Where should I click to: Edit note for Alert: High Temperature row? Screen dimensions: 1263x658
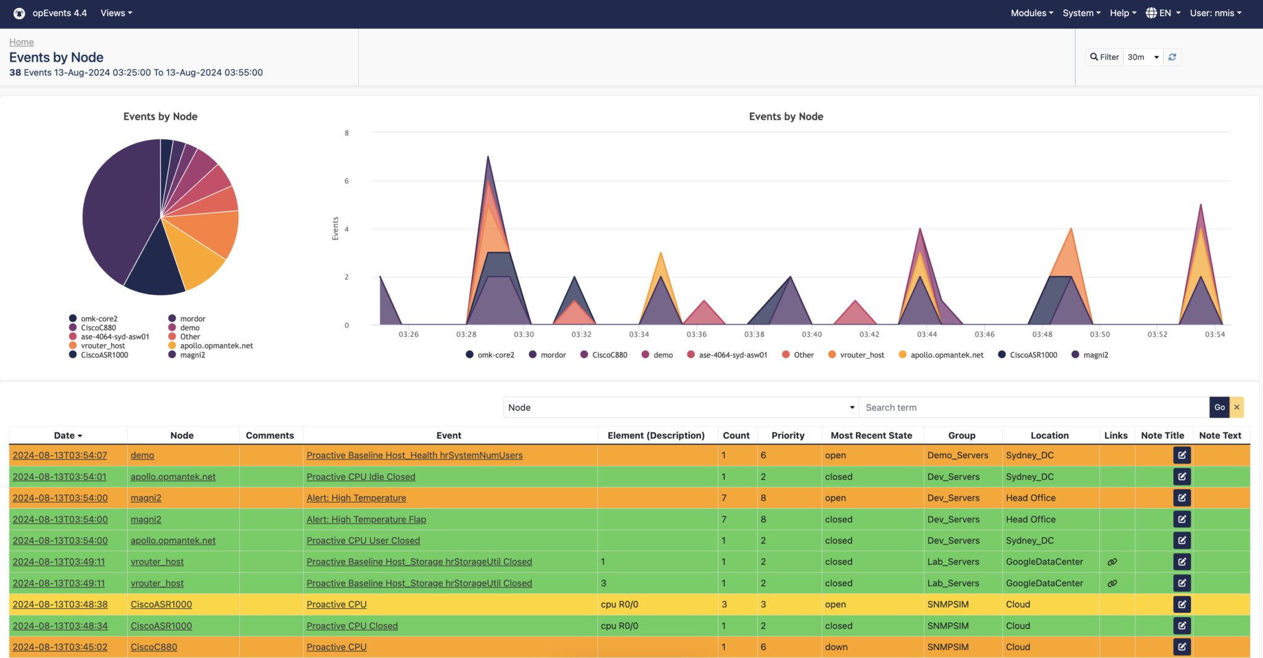point(1182,498)
